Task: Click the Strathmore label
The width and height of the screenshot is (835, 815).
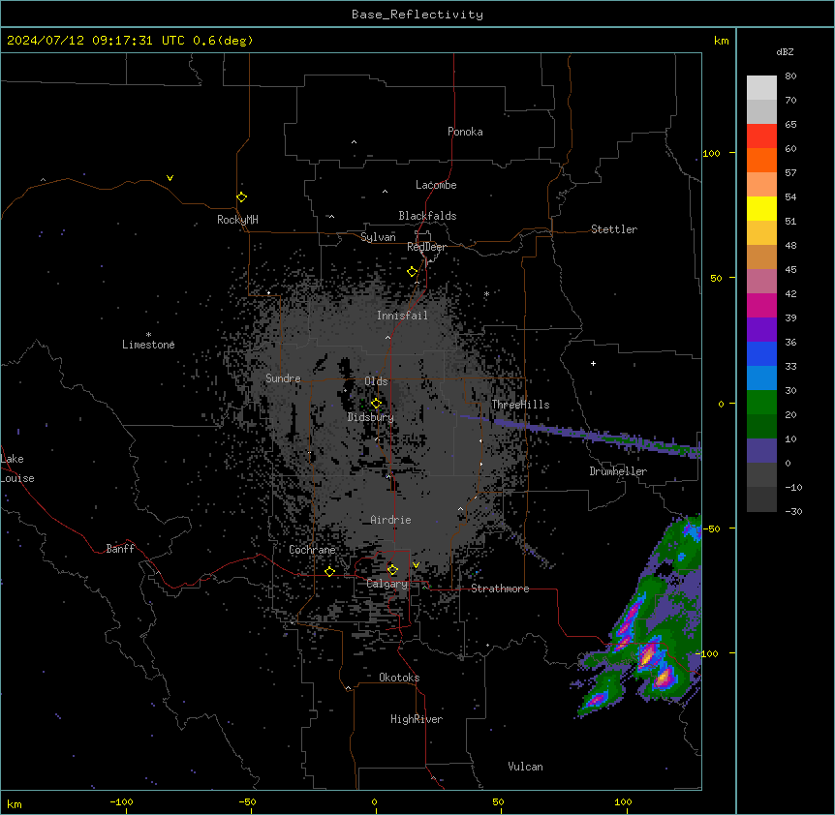Action: pos(500,589)
